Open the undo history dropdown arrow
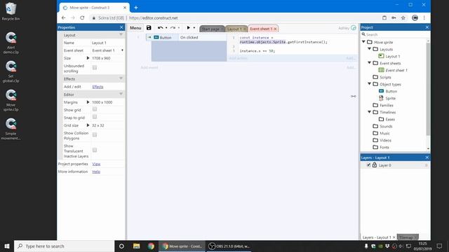449x252 pixels. tap(166, 28)
